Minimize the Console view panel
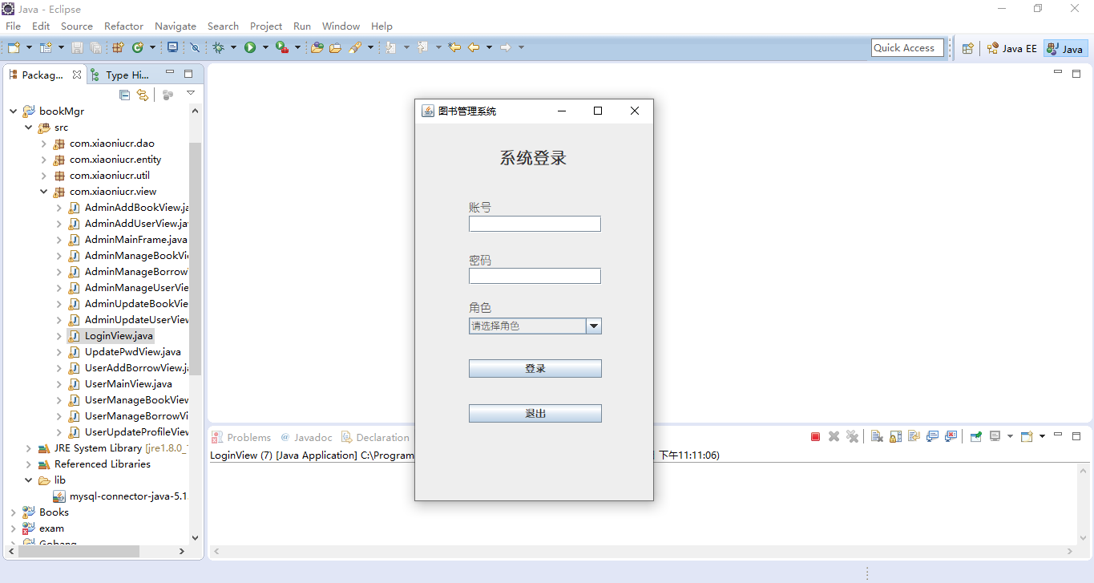 pos(1058,435)
